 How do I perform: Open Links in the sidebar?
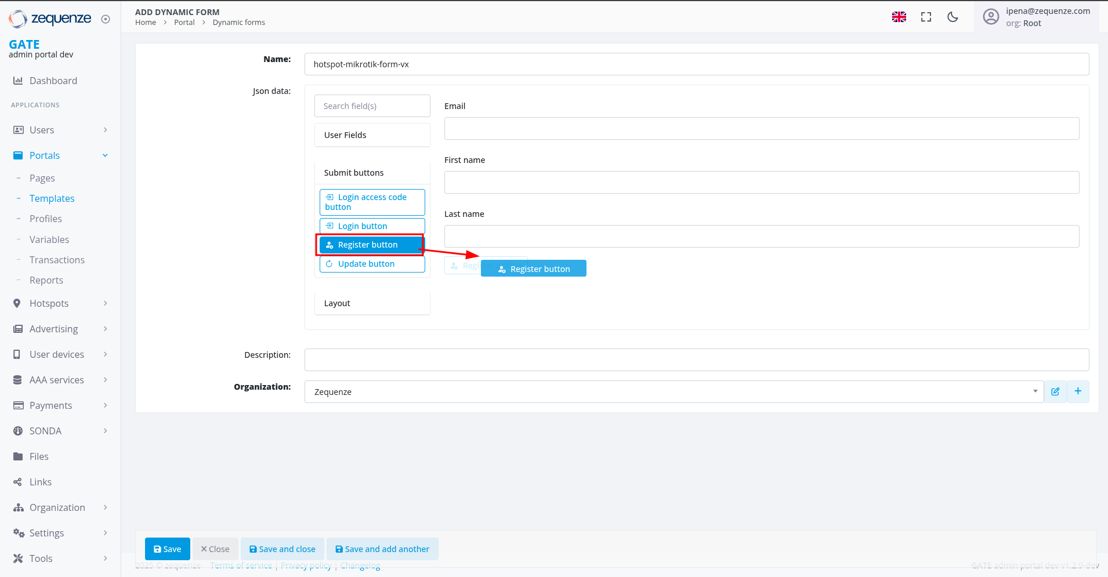(x=40, y=482)
